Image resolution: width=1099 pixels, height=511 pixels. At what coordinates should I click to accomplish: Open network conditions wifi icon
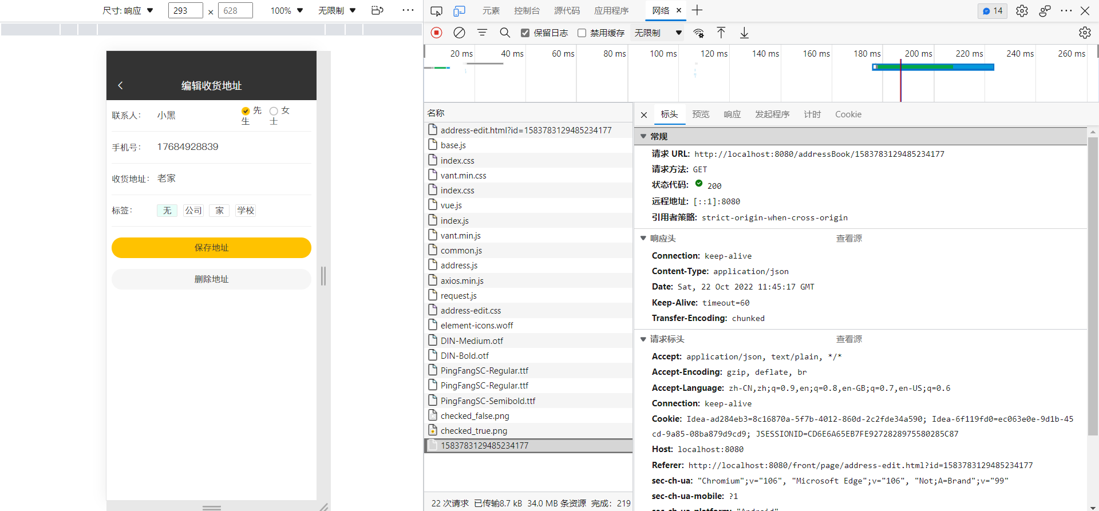point(698,33)
